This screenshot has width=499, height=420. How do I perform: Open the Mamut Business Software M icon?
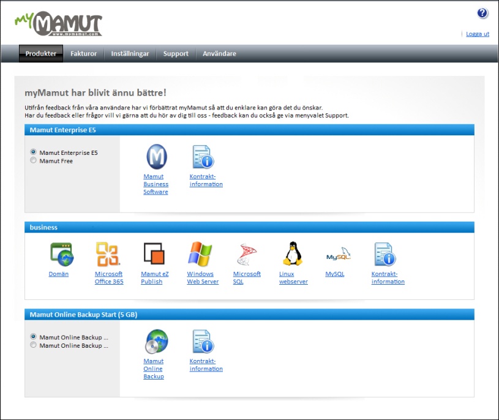pos(157,157)
